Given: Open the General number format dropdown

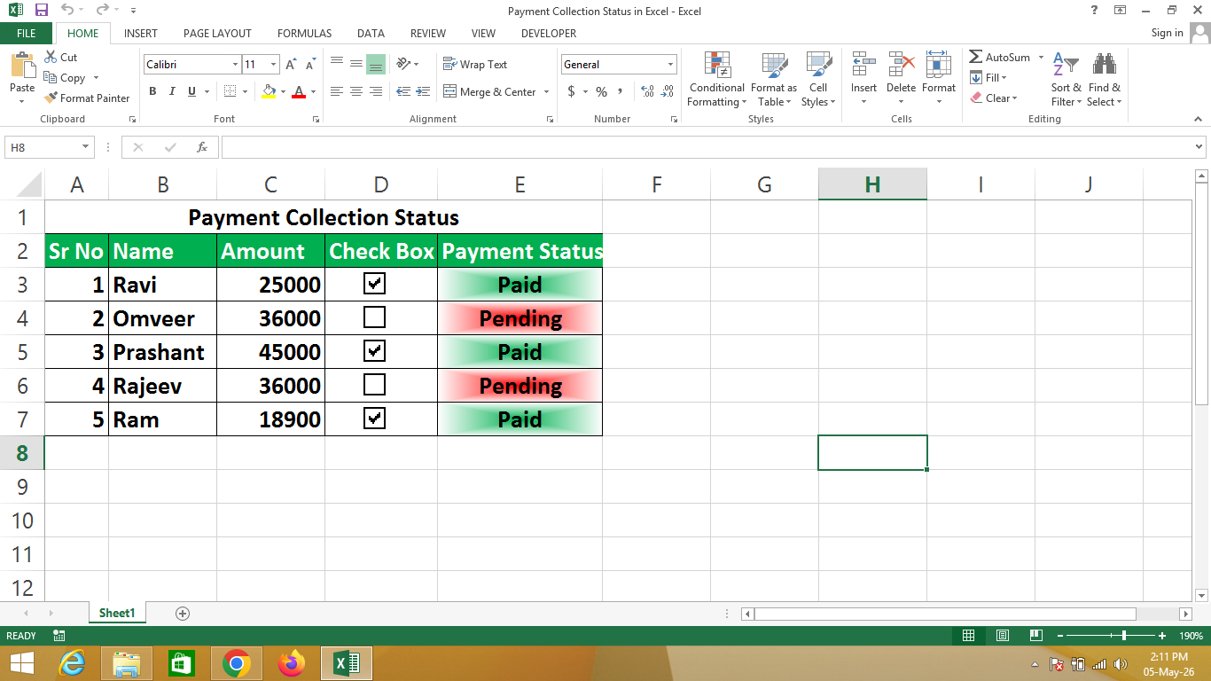Looking at the screenshot, I should click(x=670, y=65).
